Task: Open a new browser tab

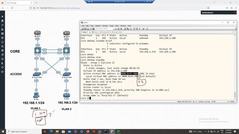Action: [x=36, y=3]
